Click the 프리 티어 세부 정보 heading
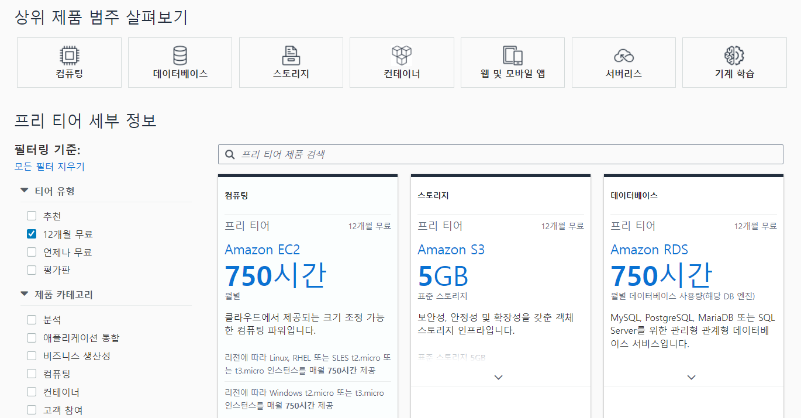Screen dimensions: 801x418 pos(85,120)
